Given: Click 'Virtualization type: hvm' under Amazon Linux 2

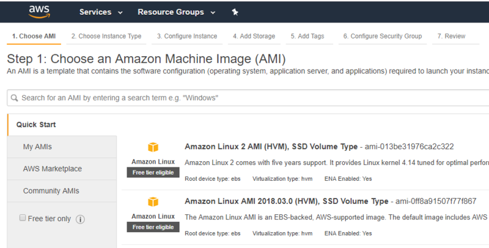Looking at the screenshot, I should [x=282, y=179].
